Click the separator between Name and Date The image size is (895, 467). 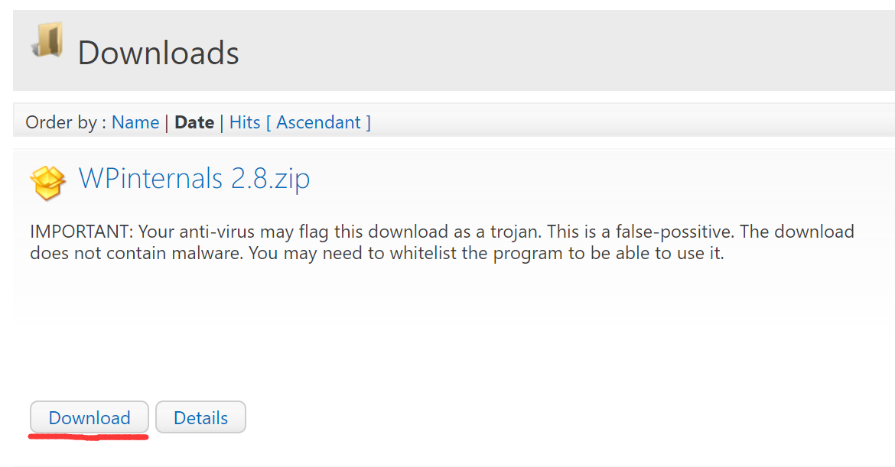pos(167,122)
